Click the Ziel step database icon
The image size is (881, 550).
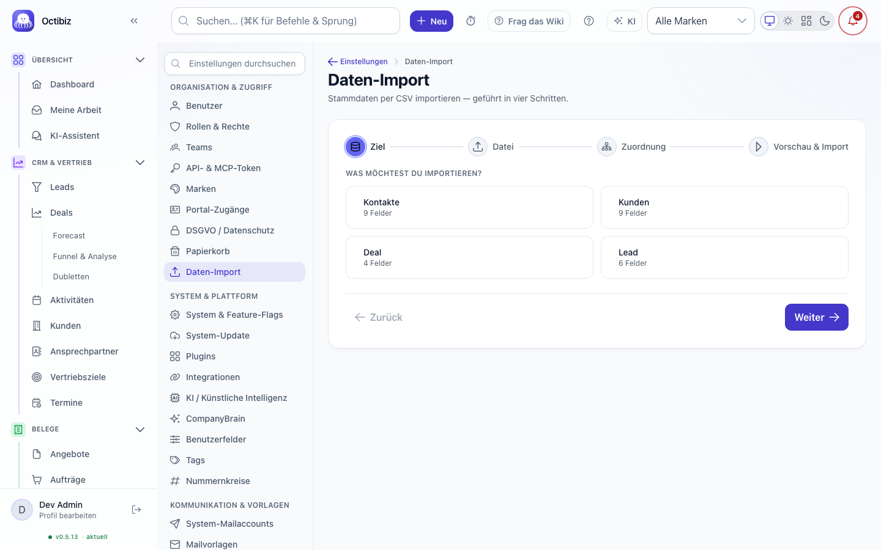(x=355, y=147)
